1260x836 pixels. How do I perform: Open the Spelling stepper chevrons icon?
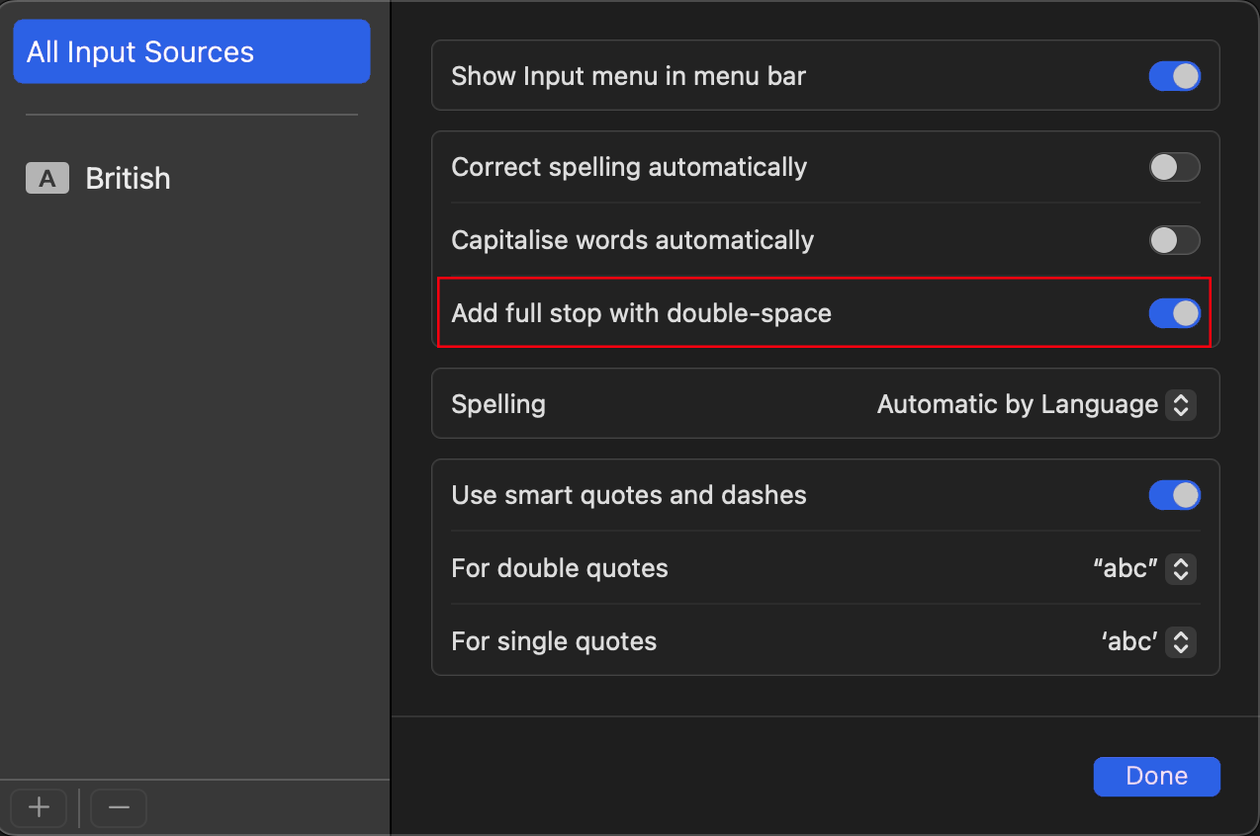coord(1180,404)
